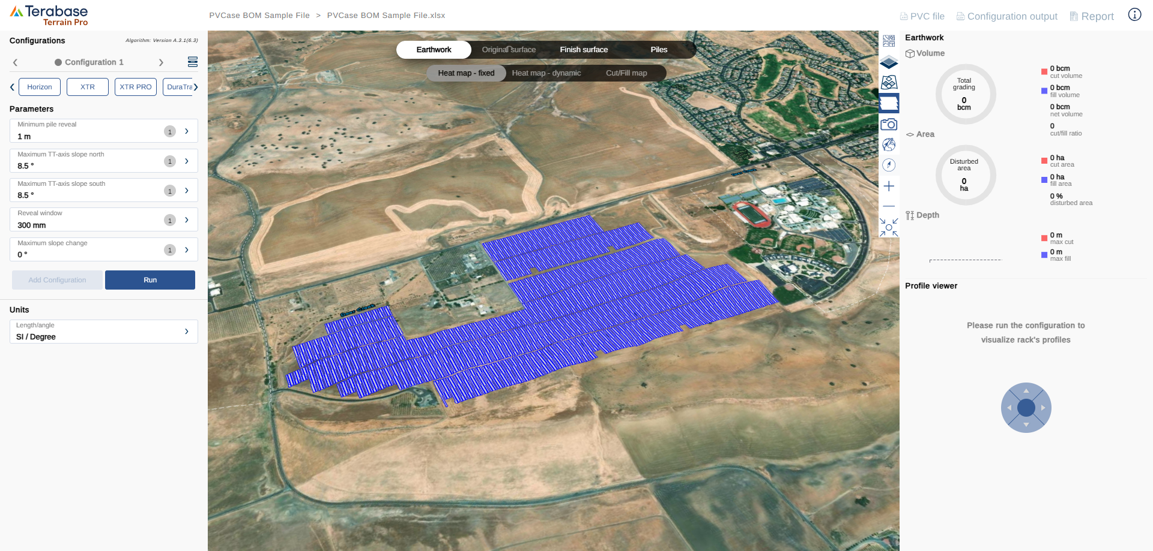1153x551 pixels.
Task: Click the Disturbed area ring chart
Action: [966, 175]
